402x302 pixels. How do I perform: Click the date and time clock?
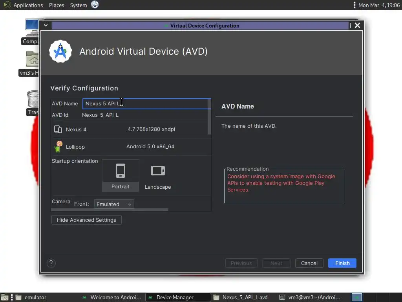pyautogui.click(x=379, y=5)
